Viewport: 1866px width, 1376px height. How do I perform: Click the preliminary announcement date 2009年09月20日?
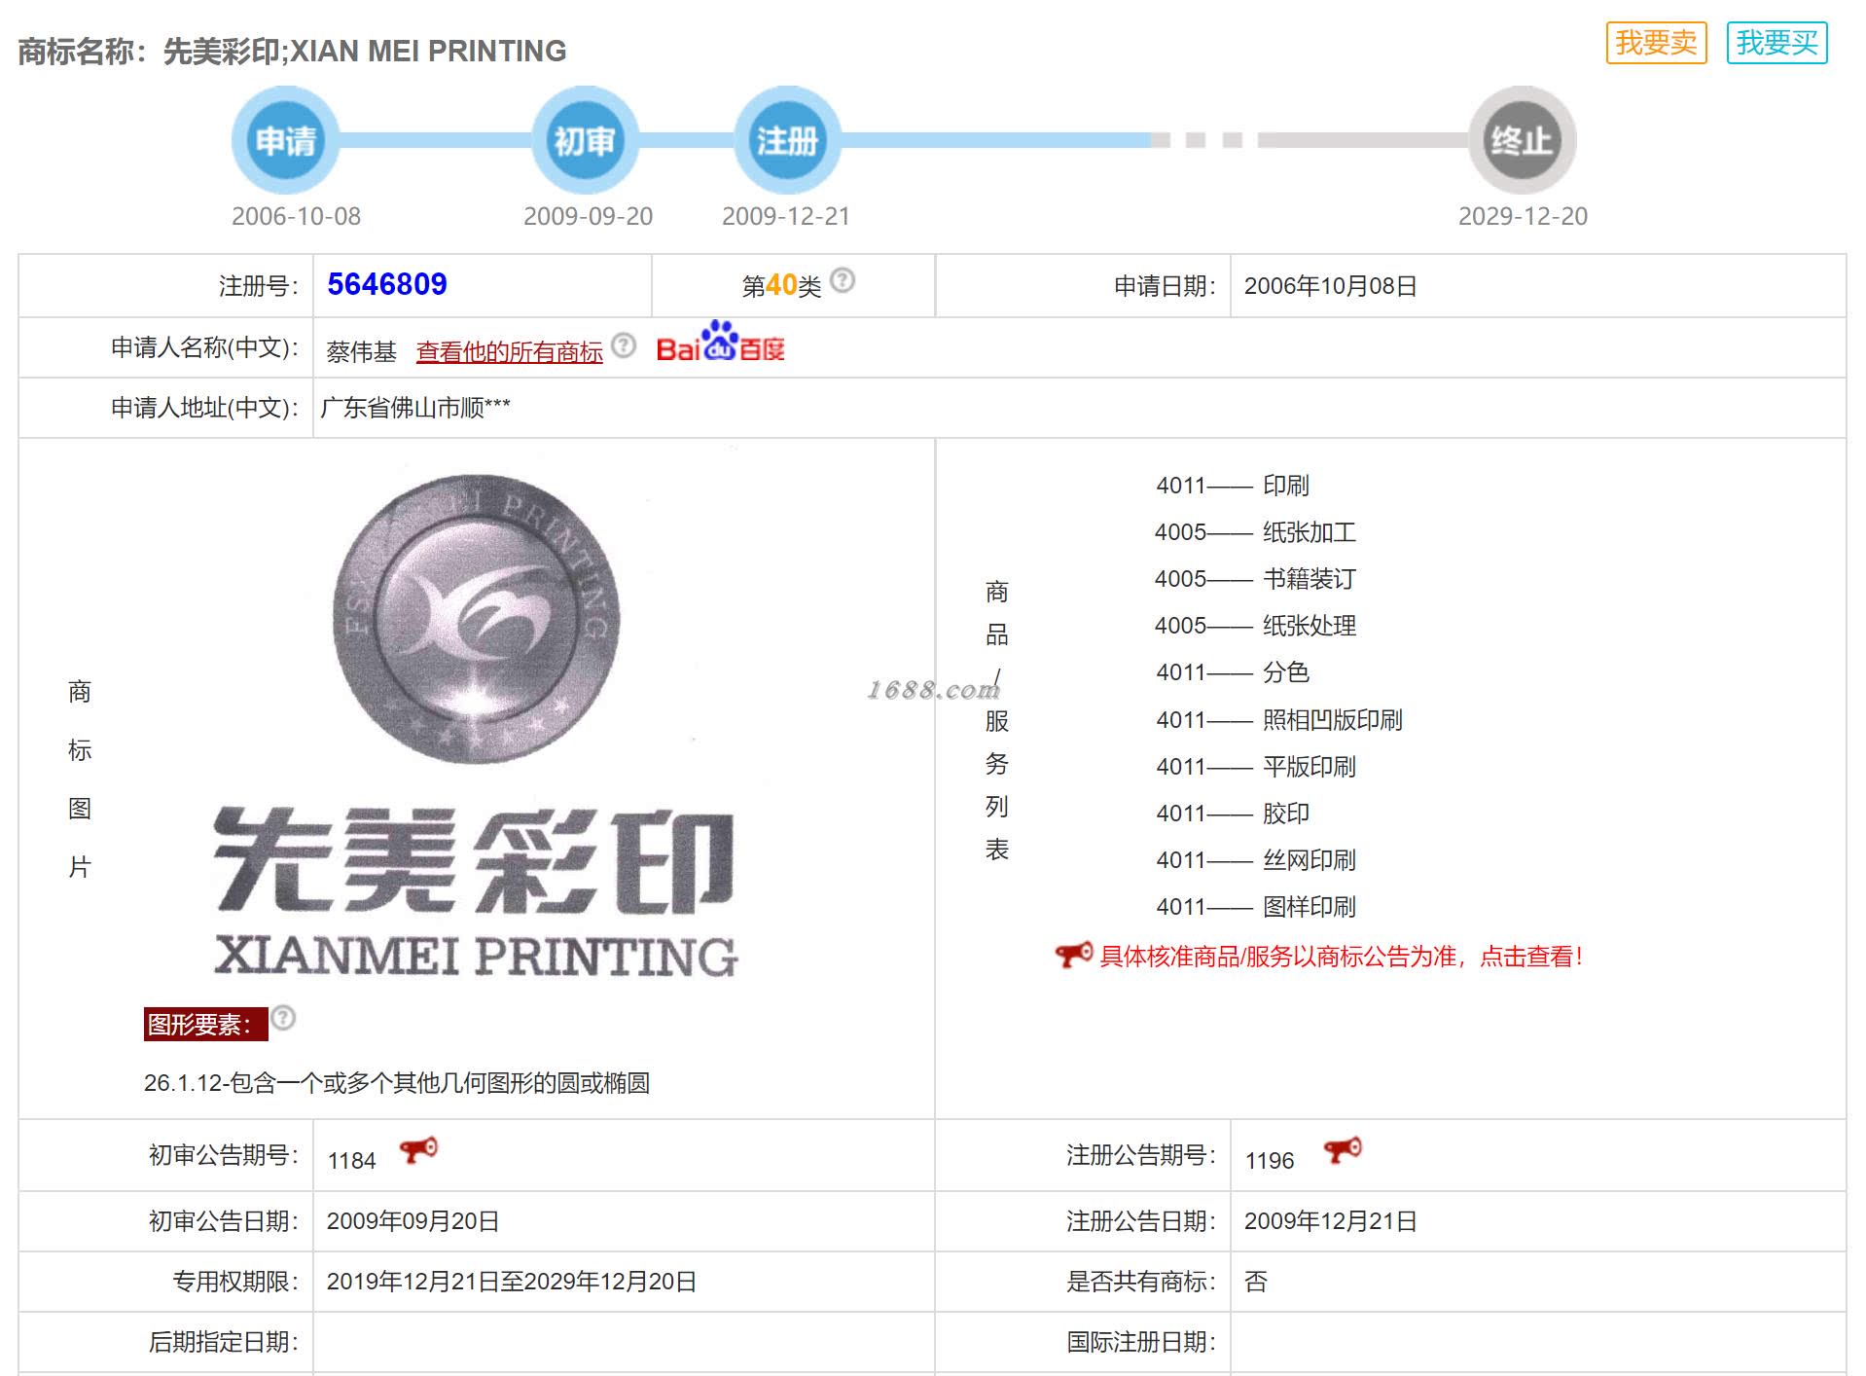[413, 1221]
